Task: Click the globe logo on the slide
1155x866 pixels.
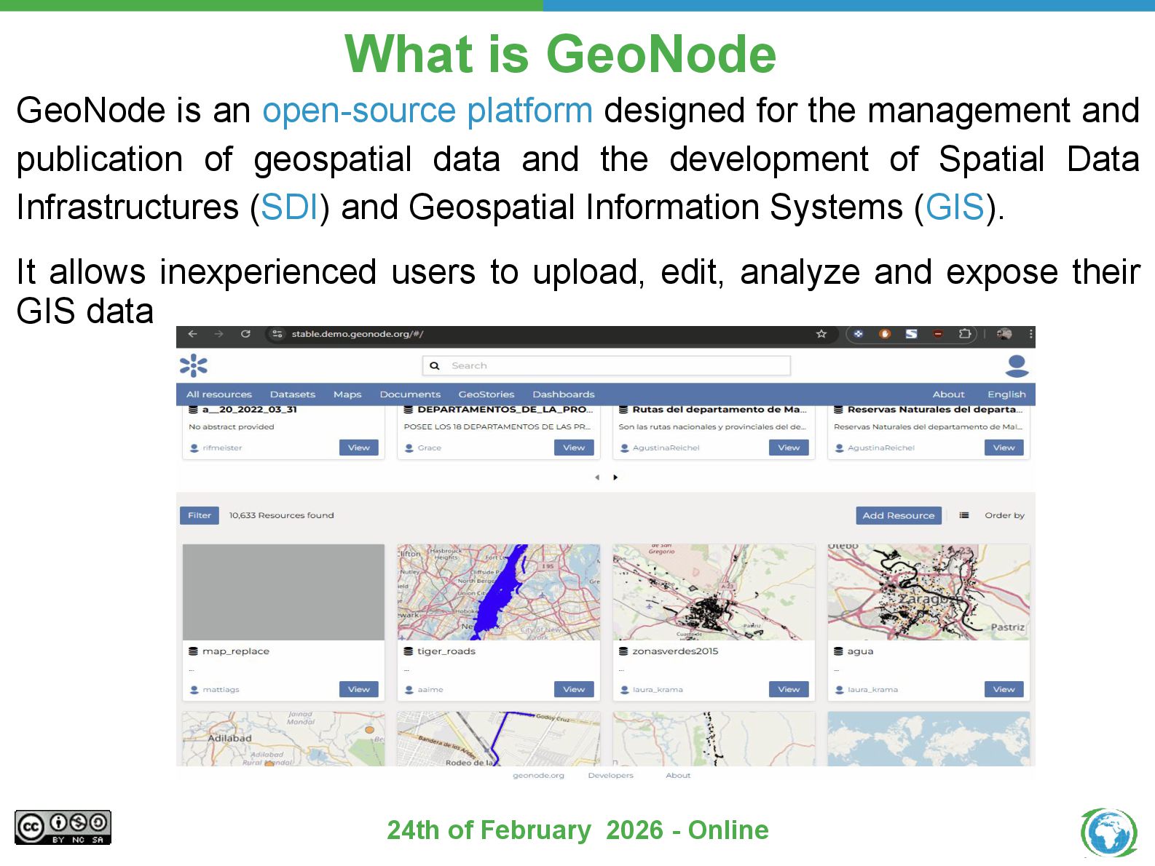Action: pos(1108,833)
